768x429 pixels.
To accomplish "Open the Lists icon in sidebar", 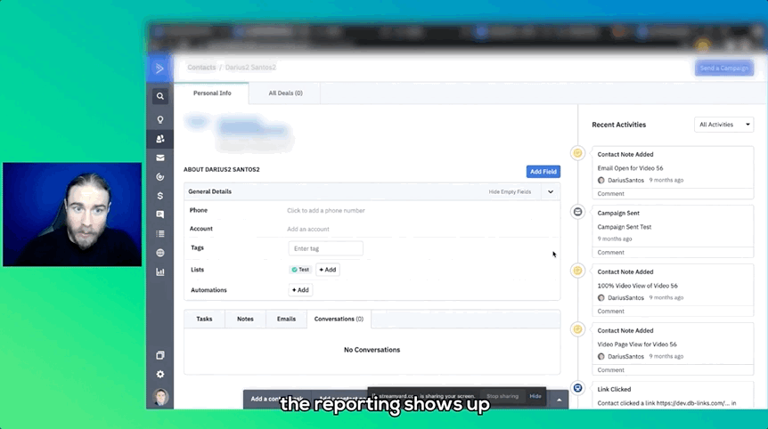I will click(160, 234).
